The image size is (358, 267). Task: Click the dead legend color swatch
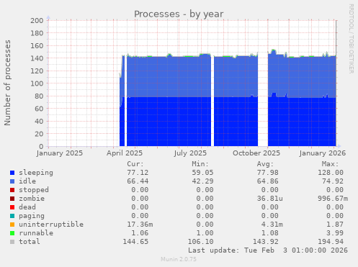pos(12,207)
